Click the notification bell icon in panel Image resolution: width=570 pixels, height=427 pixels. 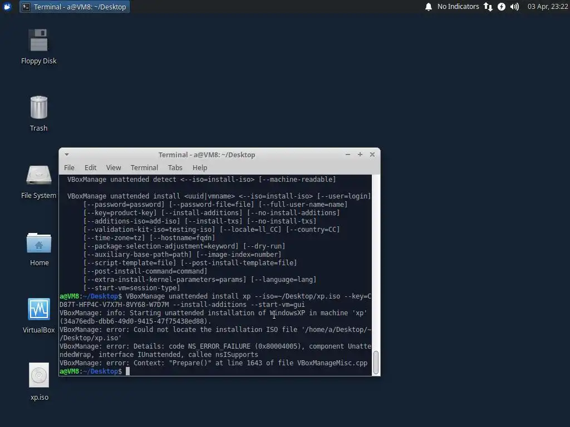pyautogui.click(x=429, y=7)
